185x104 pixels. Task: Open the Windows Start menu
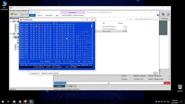pos(3,102)
